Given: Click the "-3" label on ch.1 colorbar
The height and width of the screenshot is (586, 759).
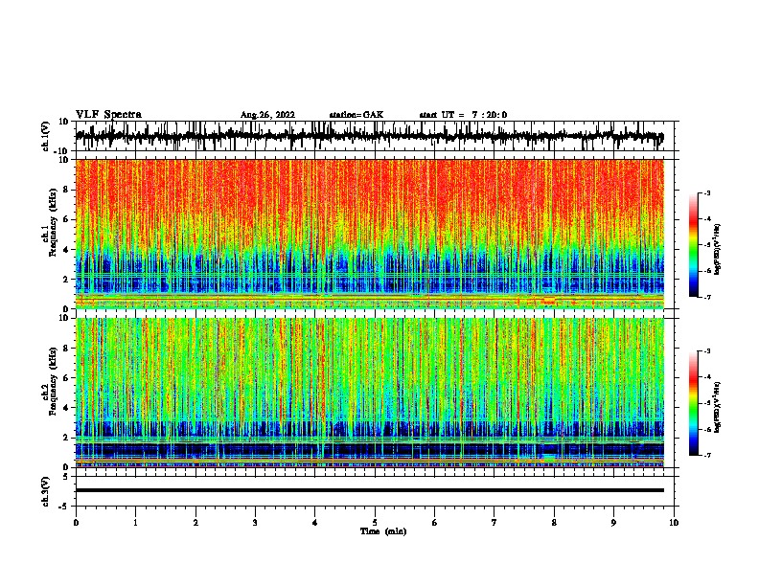Looking at the screenshot, I should point(706,192).
